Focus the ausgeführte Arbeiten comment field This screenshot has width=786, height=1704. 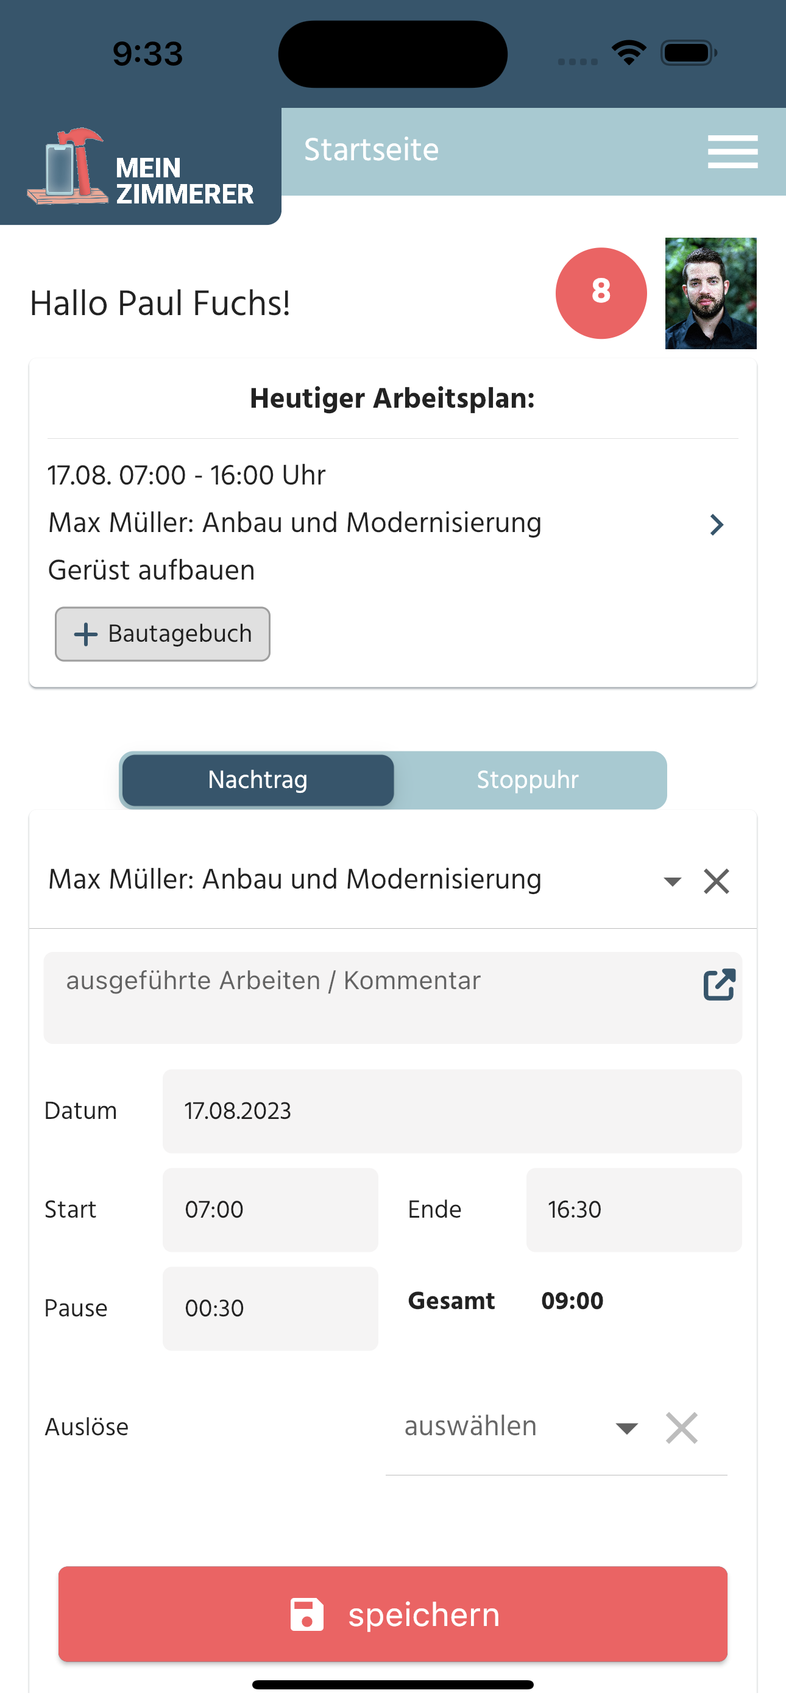(370, 997)
